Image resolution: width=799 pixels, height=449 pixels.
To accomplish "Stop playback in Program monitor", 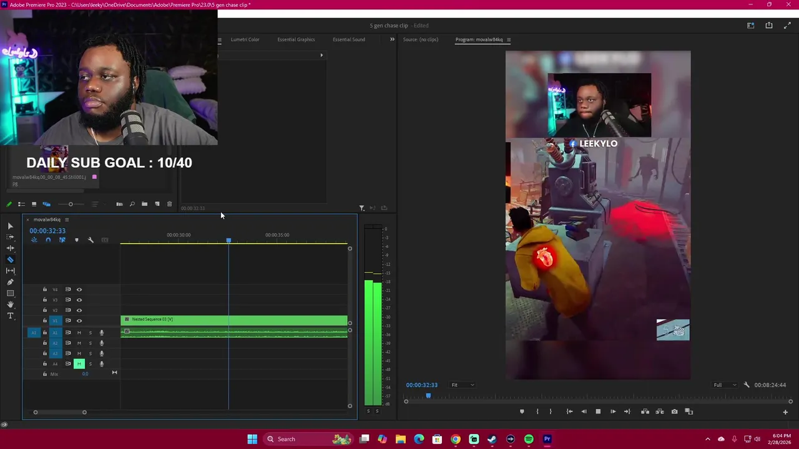I will coord(598,412).
